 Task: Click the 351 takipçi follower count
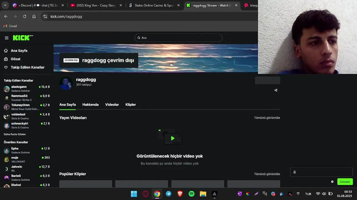point(84,85)
